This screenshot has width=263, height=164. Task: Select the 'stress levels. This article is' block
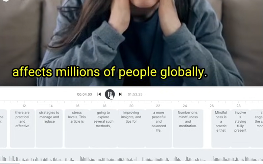pos(77,128)
